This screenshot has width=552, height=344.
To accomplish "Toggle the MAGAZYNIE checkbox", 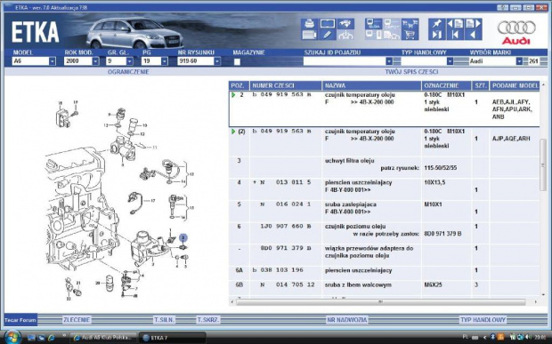I will [238, 61].
